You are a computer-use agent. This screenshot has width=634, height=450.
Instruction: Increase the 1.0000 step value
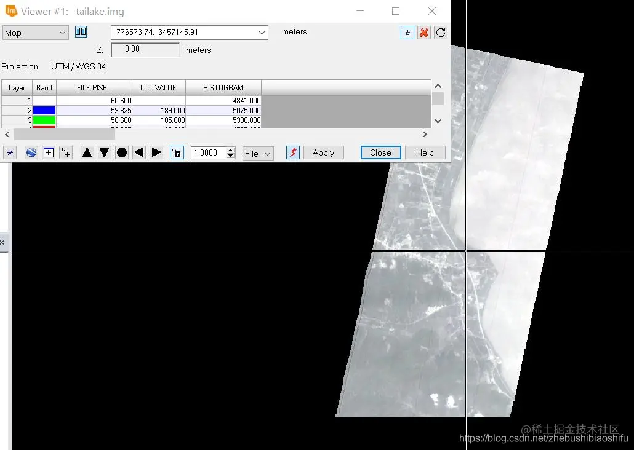point(230,150)
